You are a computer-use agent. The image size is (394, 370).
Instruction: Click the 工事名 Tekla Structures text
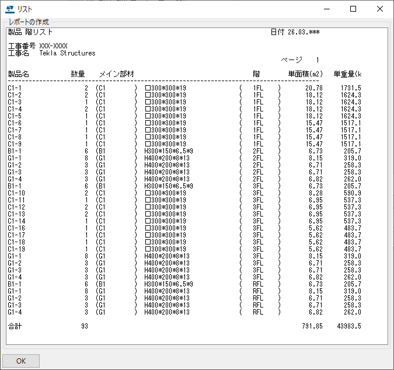[51, 53]
